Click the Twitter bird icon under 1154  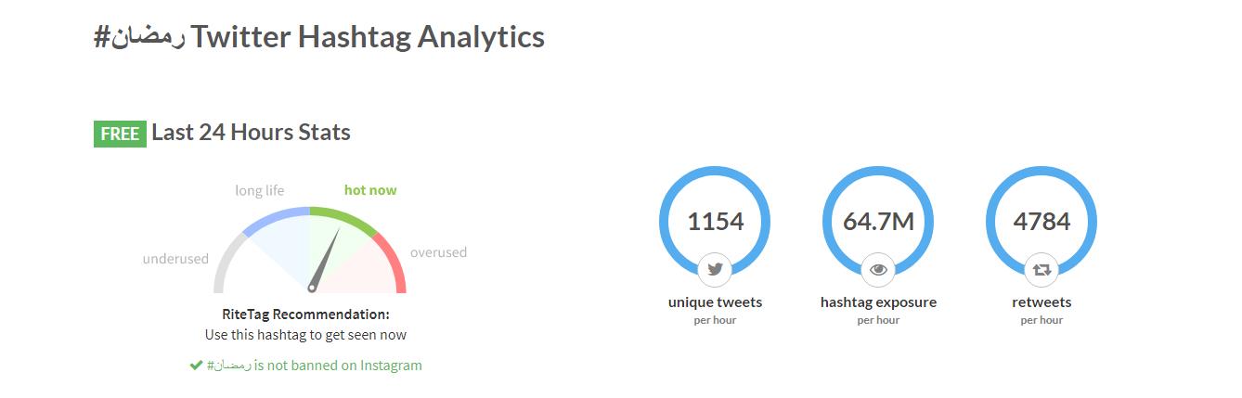tap(715, 270)
